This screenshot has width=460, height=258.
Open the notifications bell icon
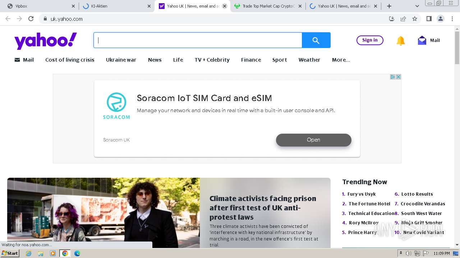[x=401, y=40]
